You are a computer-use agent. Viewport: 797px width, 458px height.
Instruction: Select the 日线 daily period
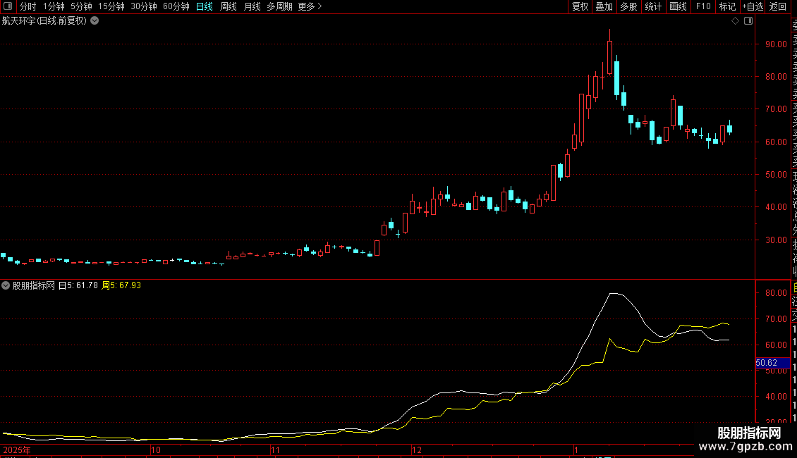(x=205, y=6)
